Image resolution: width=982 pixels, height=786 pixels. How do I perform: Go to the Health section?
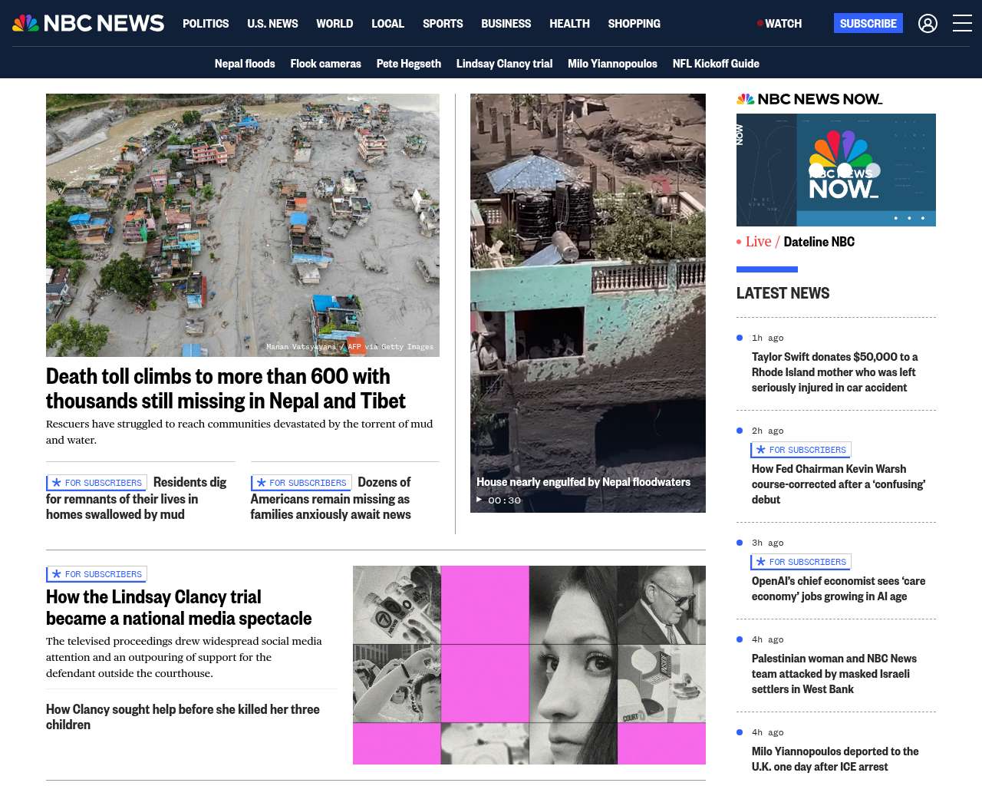point(569,24)
